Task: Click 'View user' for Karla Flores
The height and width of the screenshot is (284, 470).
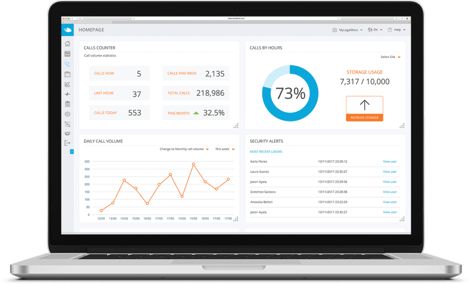Action: click(x=390, y=162)
